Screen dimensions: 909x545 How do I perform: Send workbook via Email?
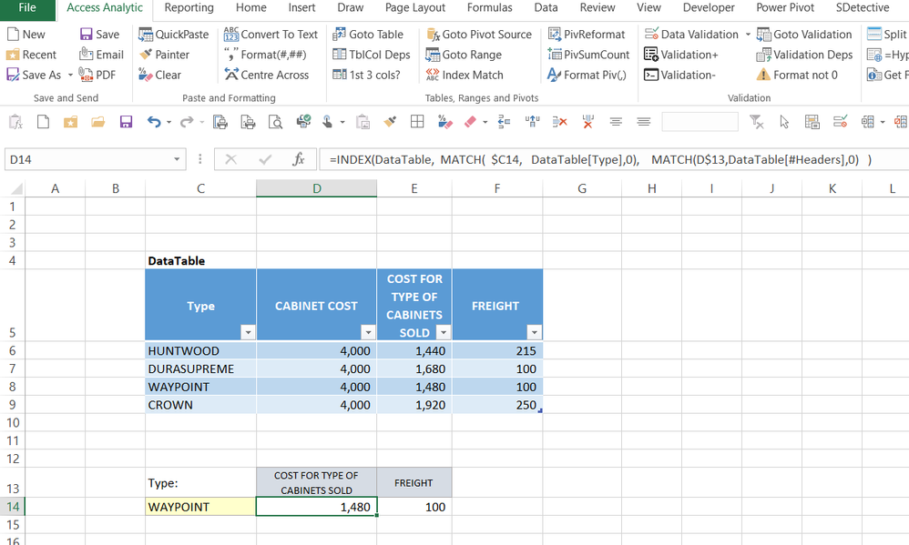coord(101,55)
